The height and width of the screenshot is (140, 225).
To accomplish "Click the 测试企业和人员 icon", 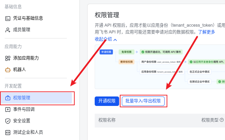I will (x=8, y=132).
